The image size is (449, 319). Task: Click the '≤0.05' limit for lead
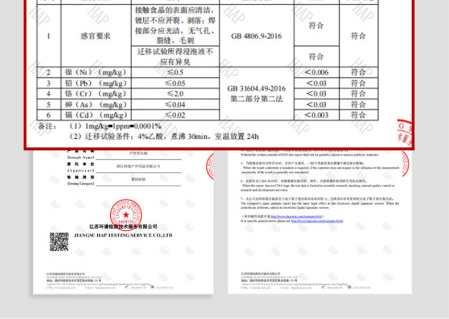click(x=175, y=83)
